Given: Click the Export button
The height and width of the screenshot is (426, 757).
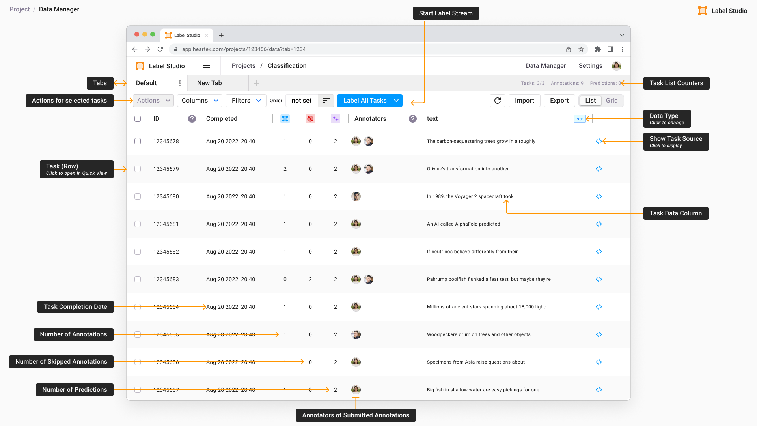Looking at the screenshot, I should click(558, 100).
